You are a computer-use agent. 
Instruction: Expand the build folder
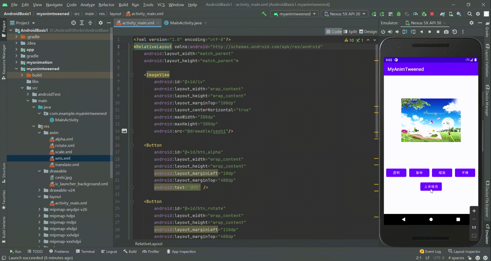(22, 75)
